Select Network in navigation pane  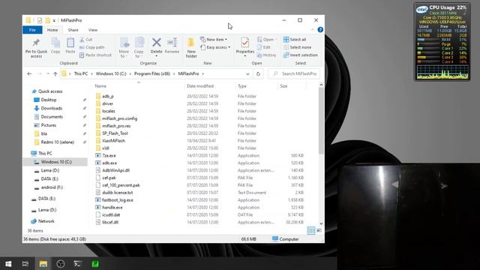[46, 221]
